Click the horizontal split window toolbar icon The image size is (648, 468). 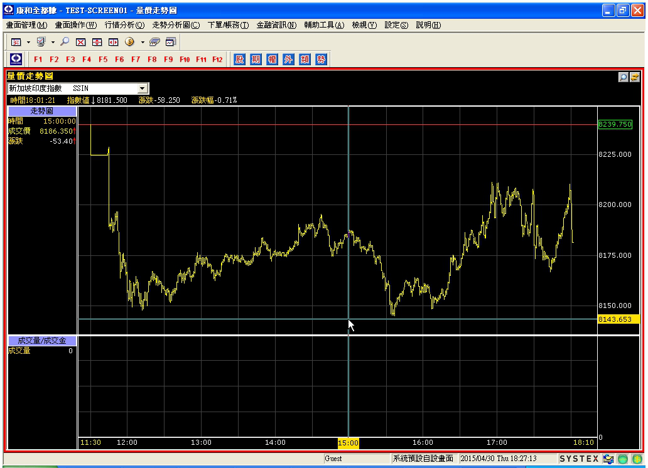coord(97,42)
